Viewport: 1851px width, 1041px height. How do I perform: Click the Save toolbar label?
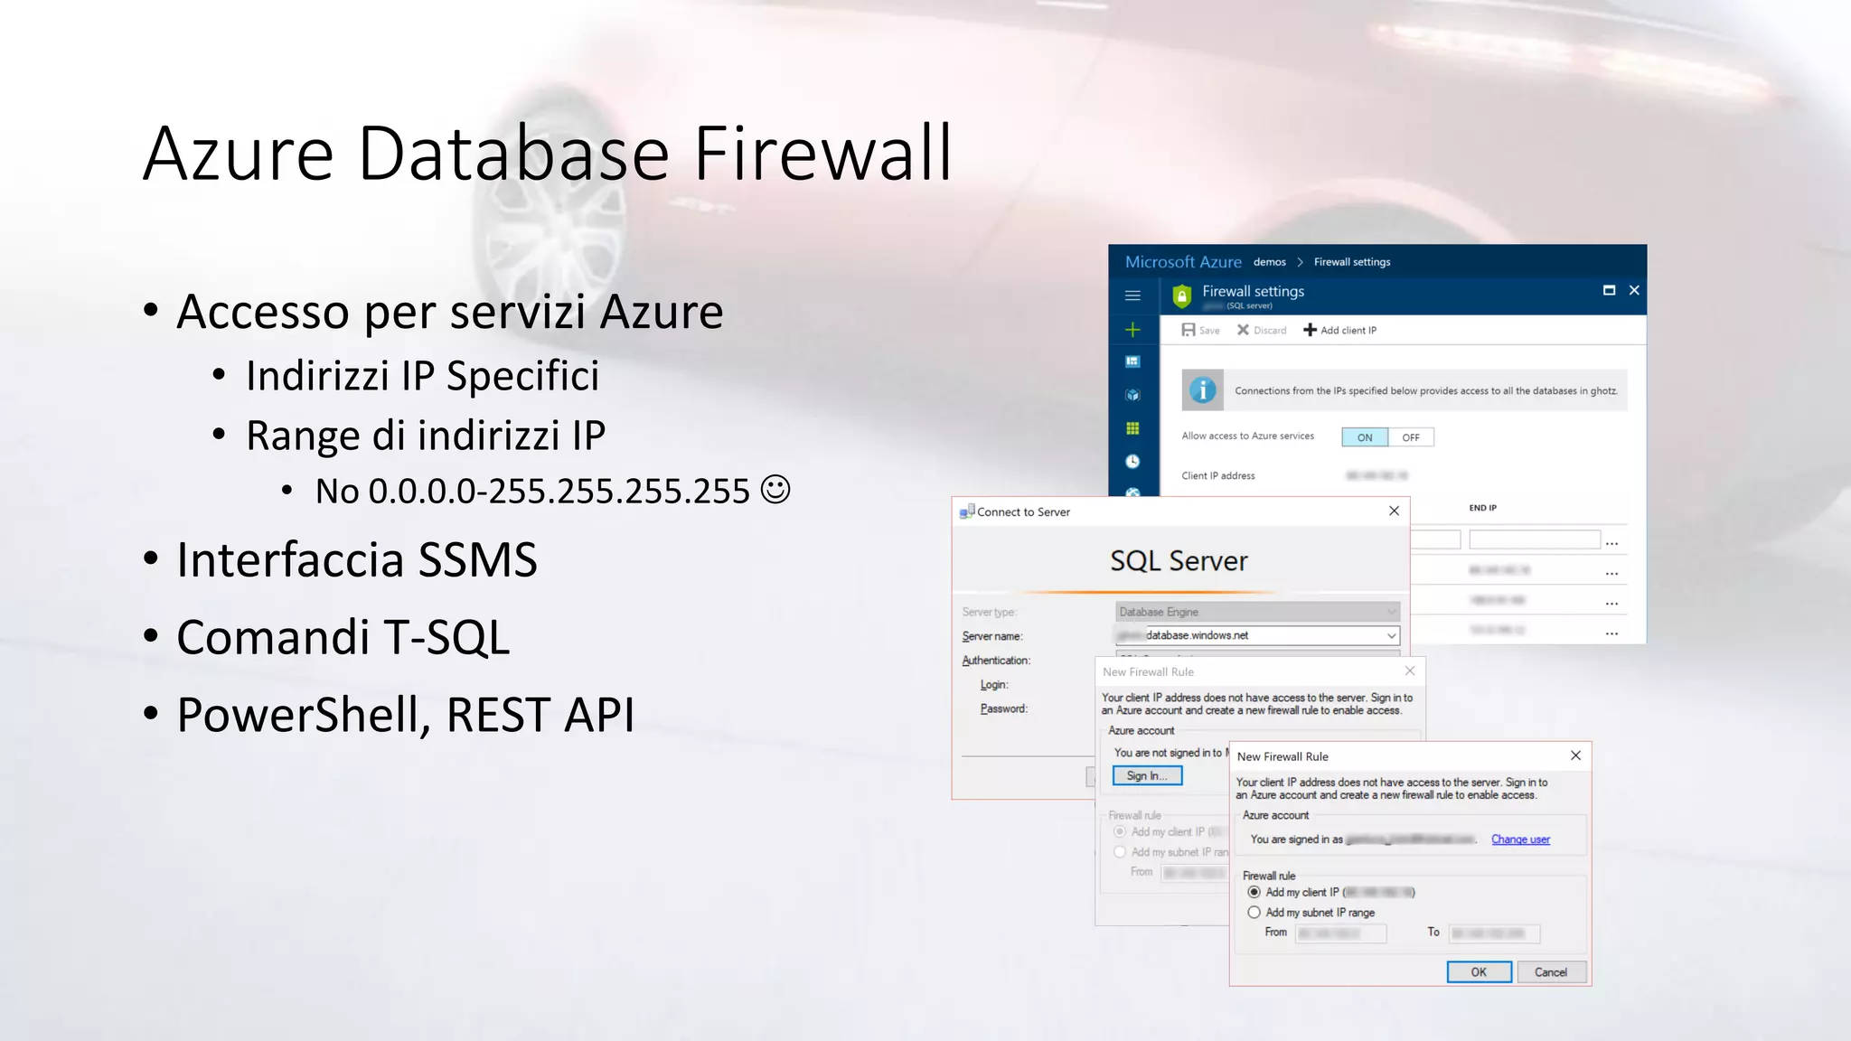[1209, 331]
